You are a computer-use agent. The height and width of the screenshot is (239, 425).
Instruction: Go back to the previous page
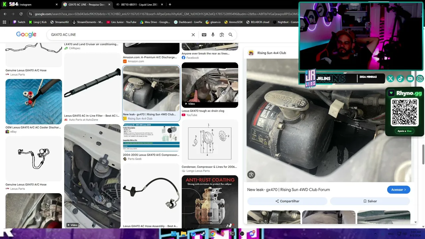point(5,14)
